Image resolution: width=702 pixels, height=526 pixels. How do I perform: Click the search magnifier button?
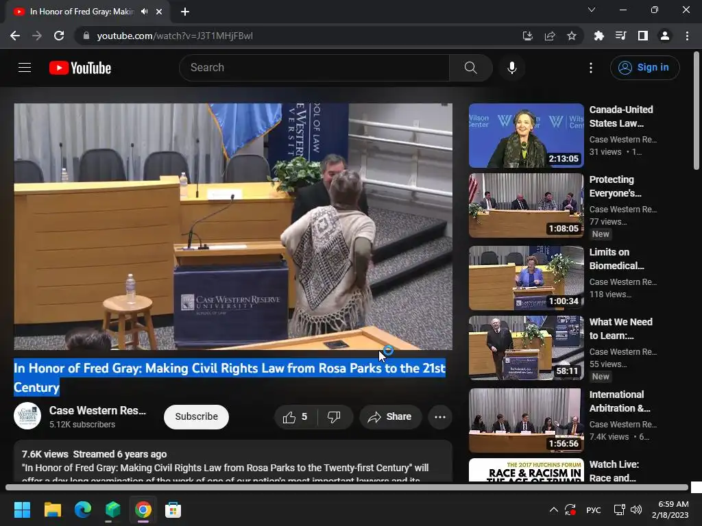tap(470, 68)
